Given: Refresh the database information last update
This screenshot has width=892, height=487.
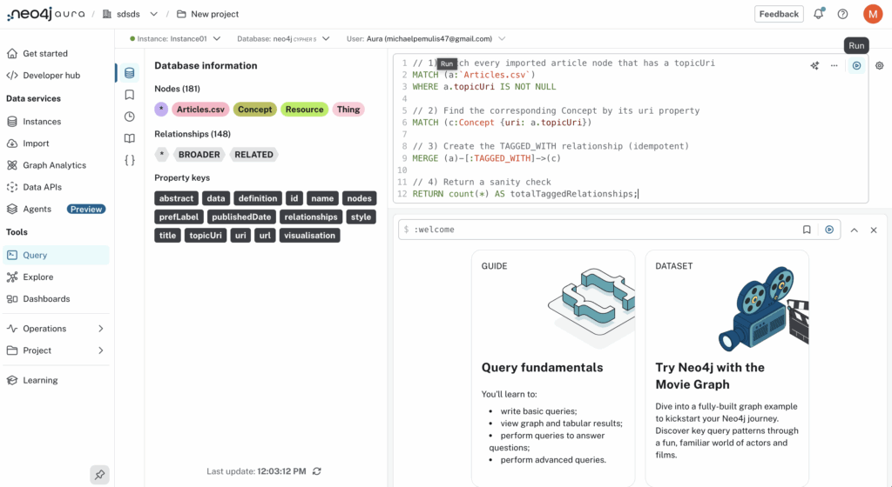Looking at the screenshot, I should click(317, 471).
